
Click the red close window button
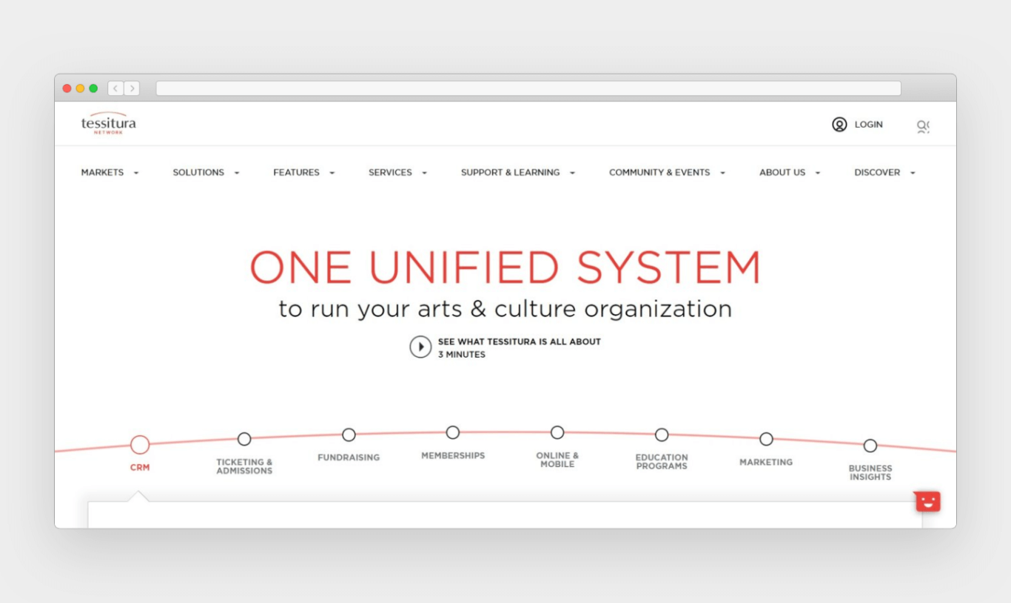67,88
